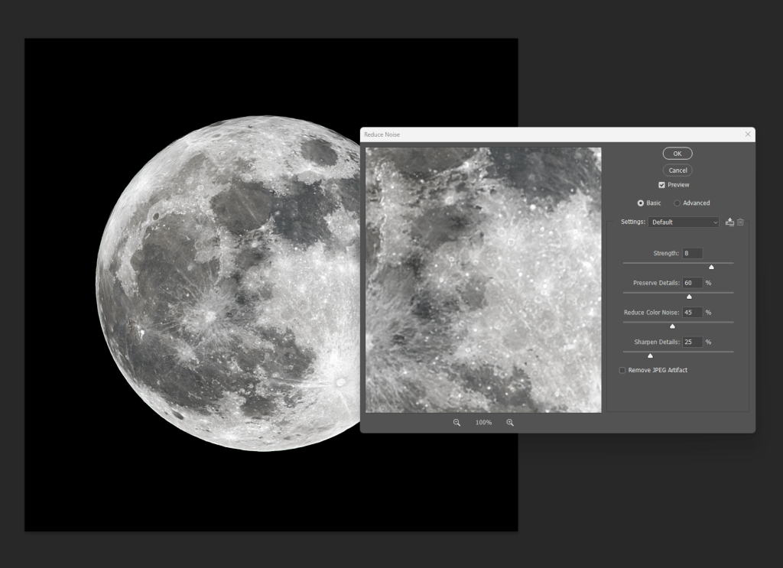Switch to Advanced mode
Viewport: 783px width, 568px height.
pos(677,203)
